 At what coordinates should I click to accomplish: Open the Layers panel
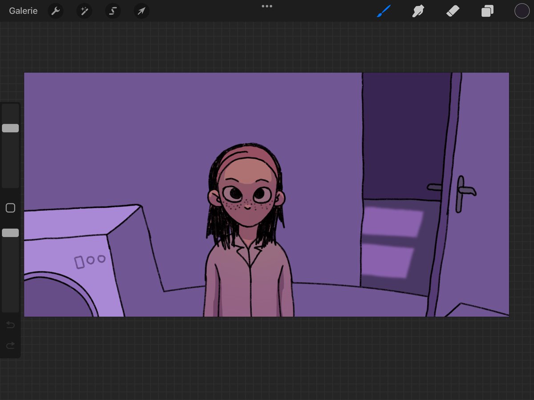pos(487,11)
